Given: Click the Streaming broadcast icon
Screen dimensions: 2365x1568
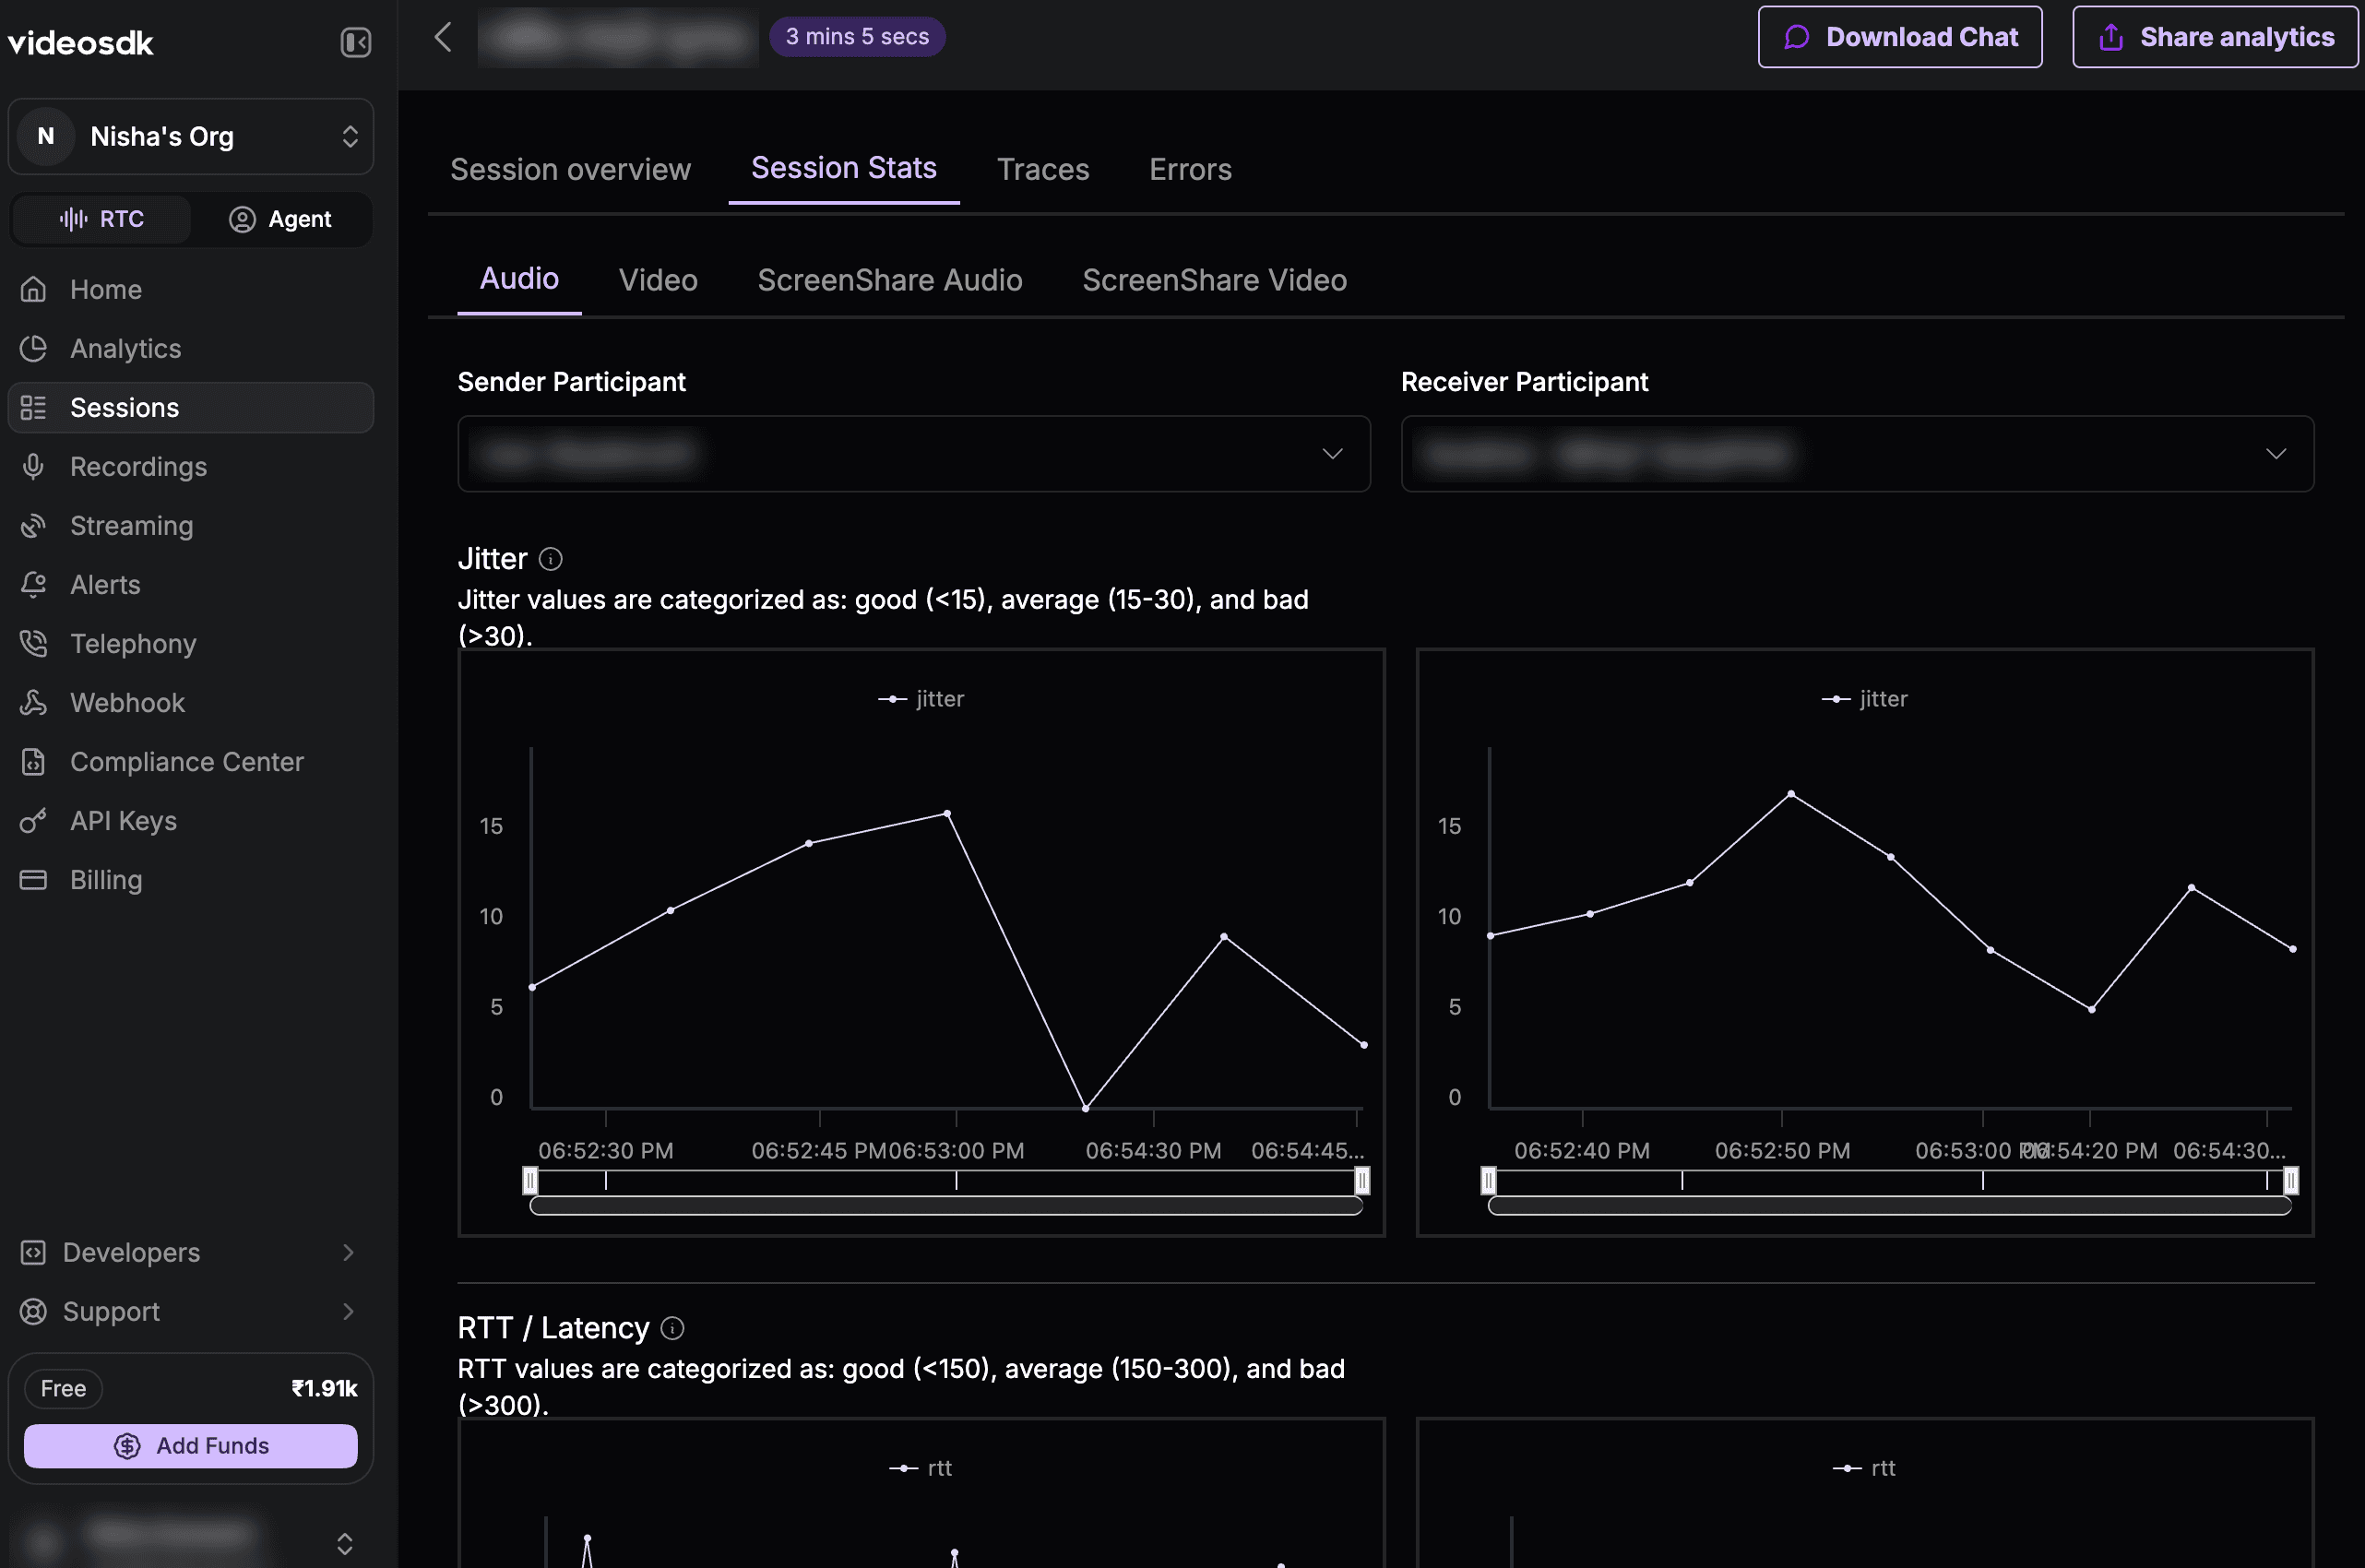Looking at the screenshot, I should 34,525.
